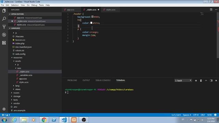Open OBS Studio from taskbar
Viewport: 219px width, 123px height.
(83, 120)
